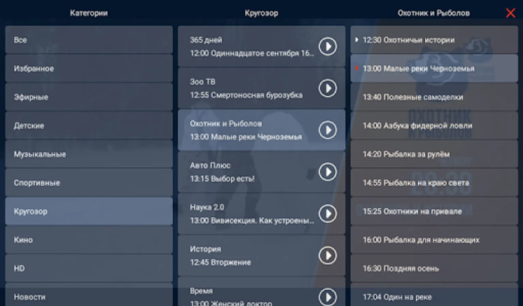Click the Категории column header

click(89, 13)
